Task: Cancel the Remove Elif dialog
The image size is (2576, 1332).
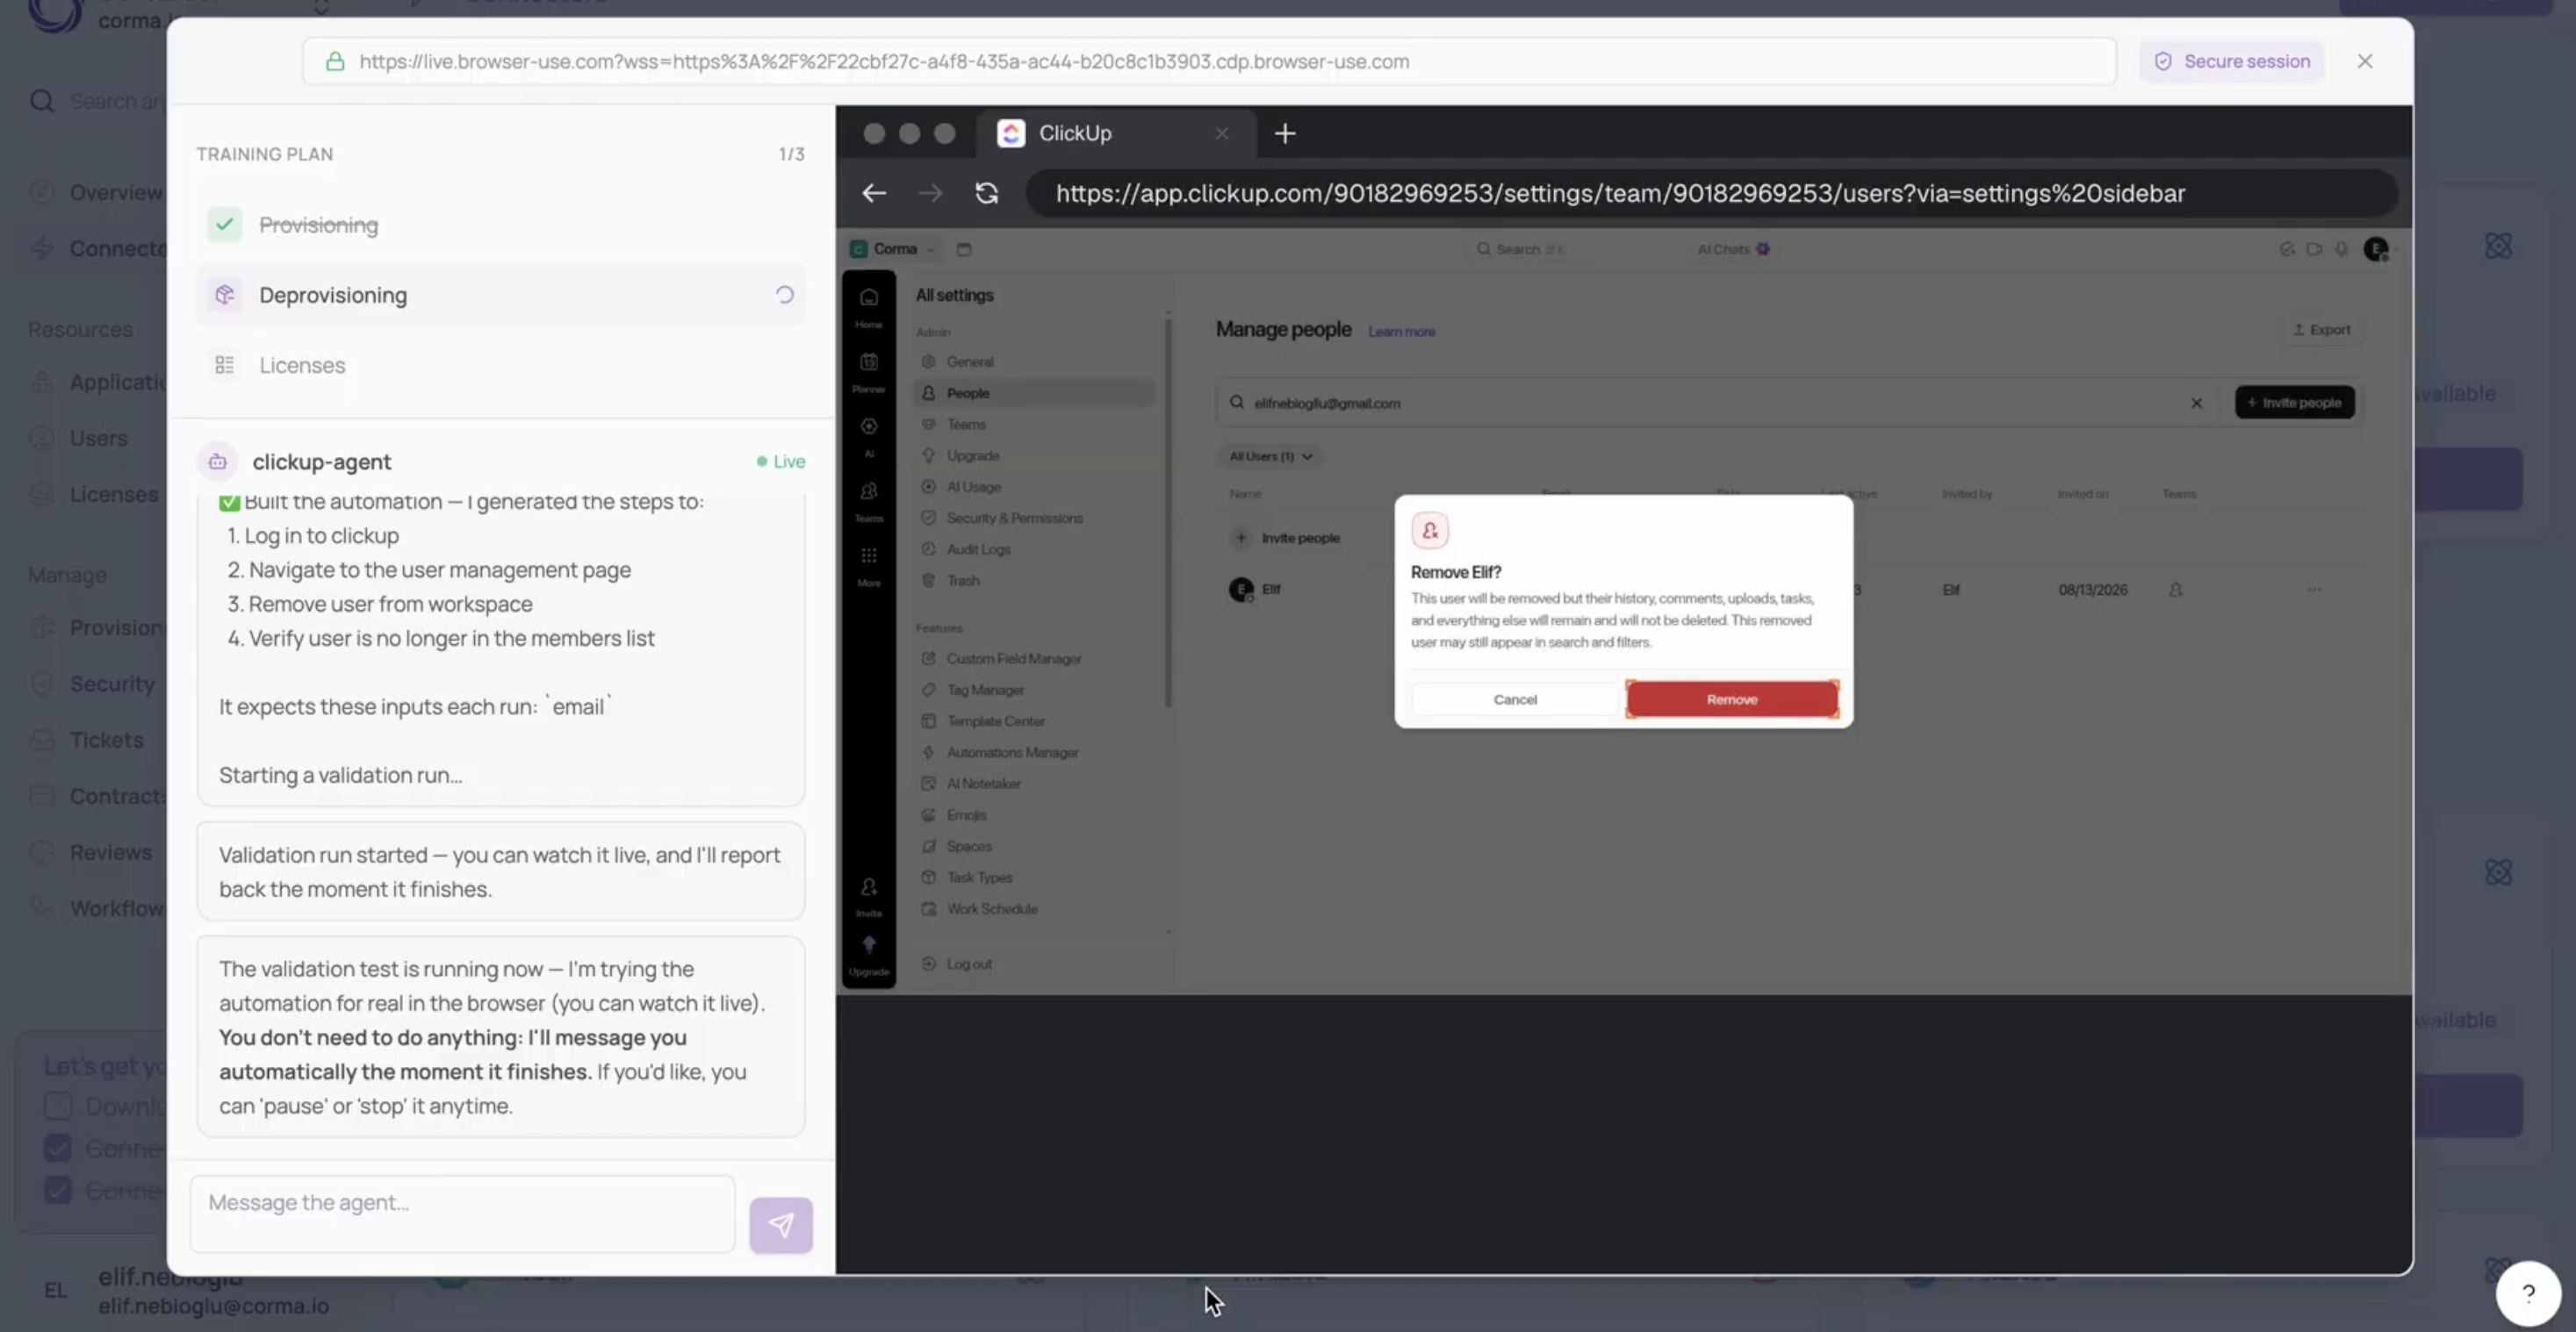Action: tap(1515, 699)
